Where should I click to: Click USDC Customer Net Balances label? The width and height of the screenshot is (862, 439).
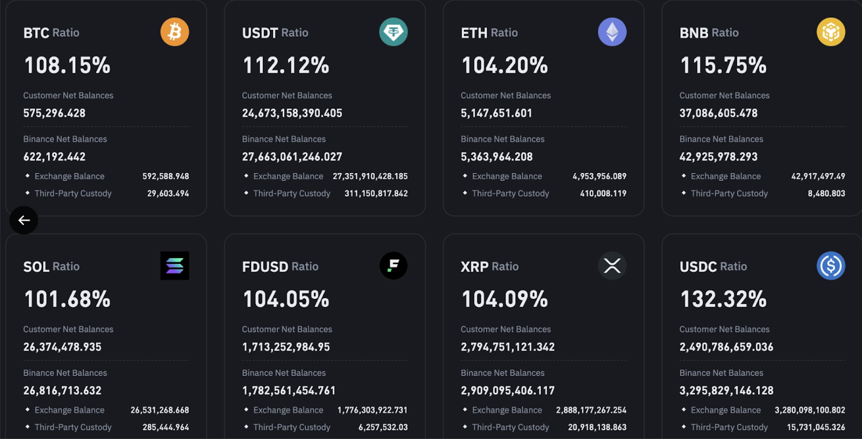click(724, 329)
